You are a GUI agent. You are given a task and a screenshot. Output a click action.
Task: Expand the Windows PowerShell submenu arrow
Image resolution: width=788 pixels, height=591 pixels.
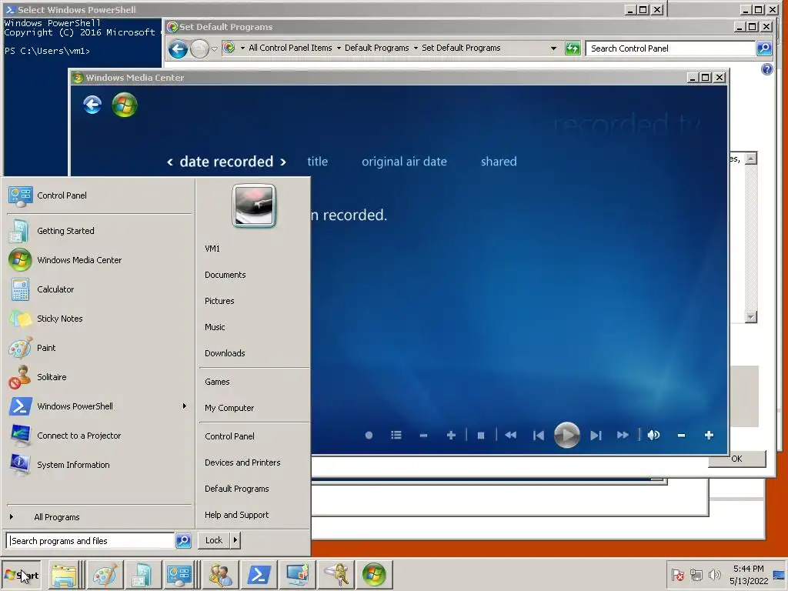coord(185,406)
